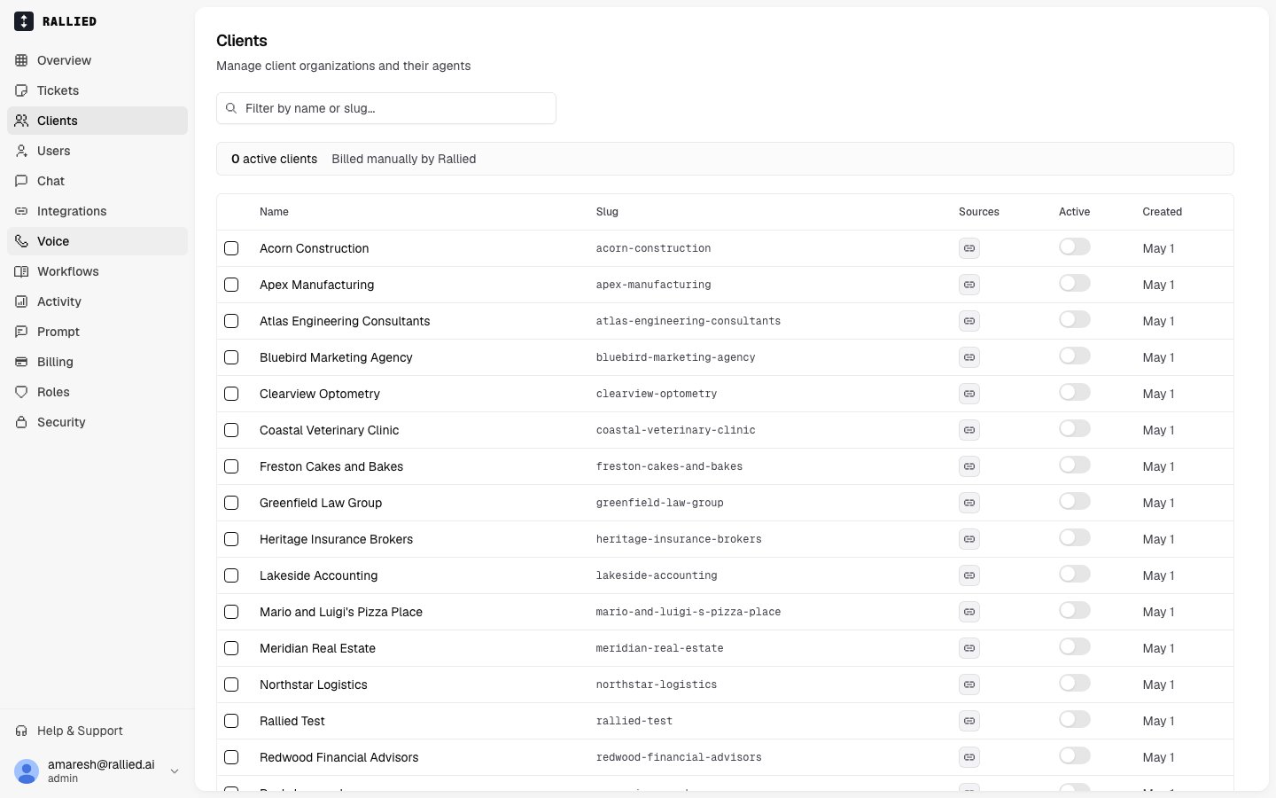The width and height of the screenshot is (1276, 798).
Task: Click the rallied-test slug
Action: tap(634, 721)
